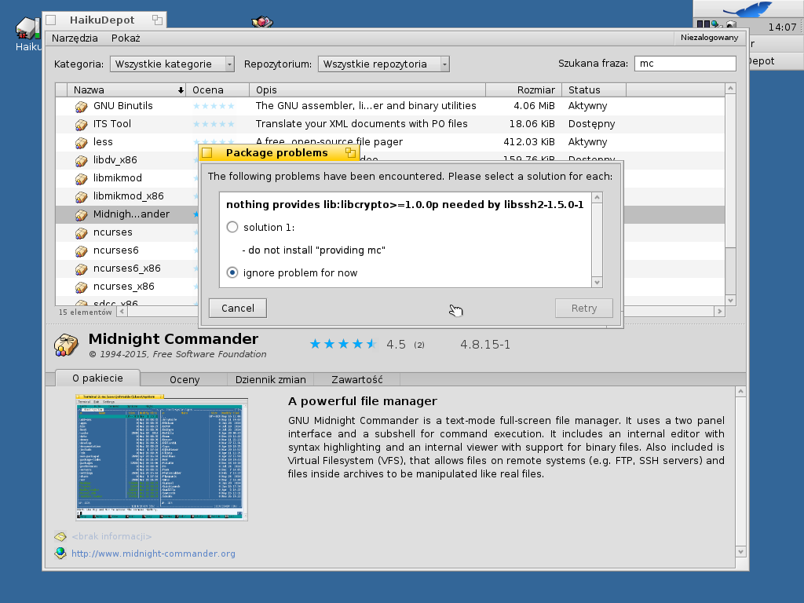
Task: Click the ncurses6_x86 package icon
Action: (81, 269)
